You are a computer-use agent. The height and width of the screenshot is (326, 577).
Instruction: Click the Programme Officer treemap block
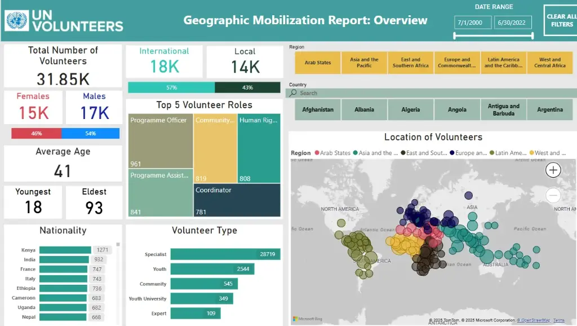click(160, 141)
